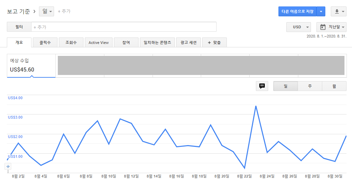The height and width of the screenshot is (183, 352).
Task: Click the calendar icon for date range
Action: [323, 27]
